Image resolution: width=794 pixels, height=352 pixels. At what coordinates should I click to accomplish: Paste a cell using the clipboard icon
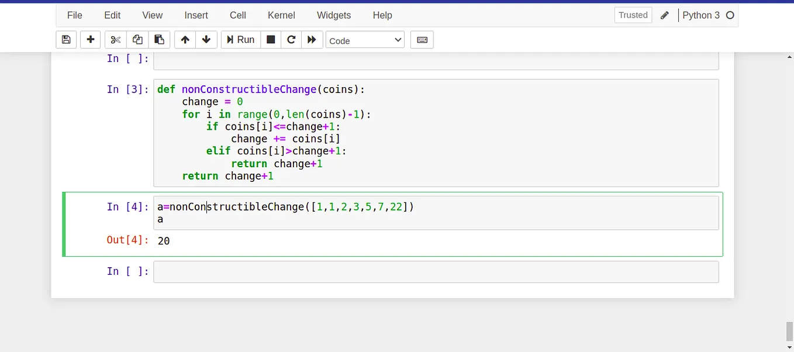[x=159, y=39]
